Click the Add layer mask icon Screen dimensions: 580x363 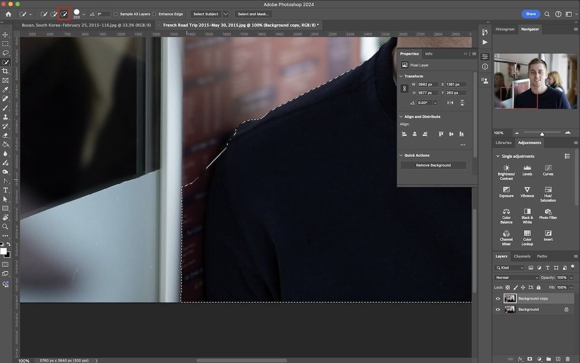[x=530, y=359]
